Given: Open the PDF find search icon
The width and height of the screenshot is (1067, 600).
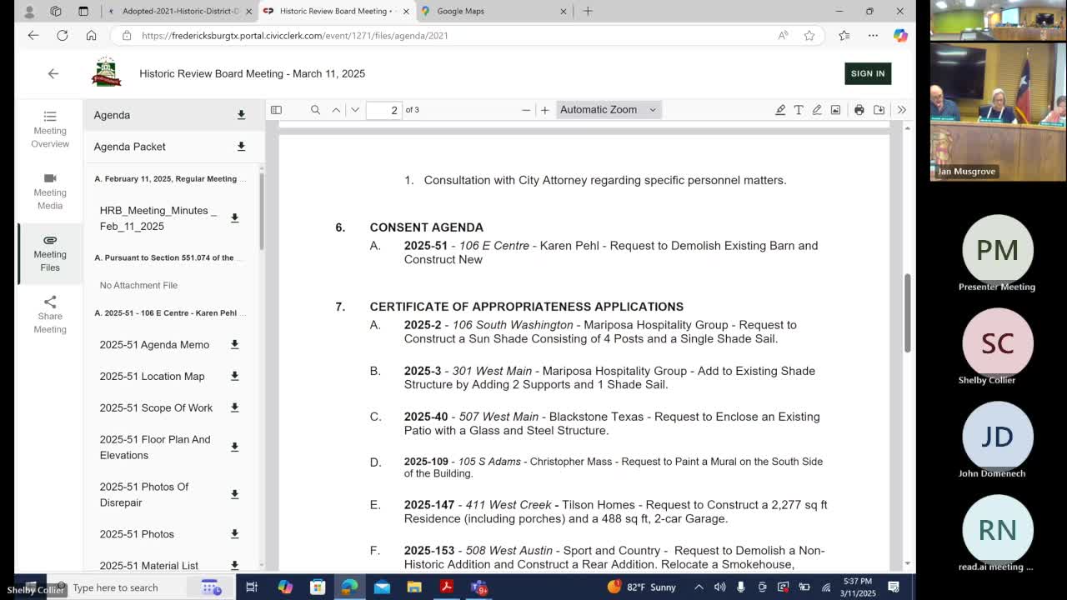Looking at the screenshot, I should pos(315,110).
